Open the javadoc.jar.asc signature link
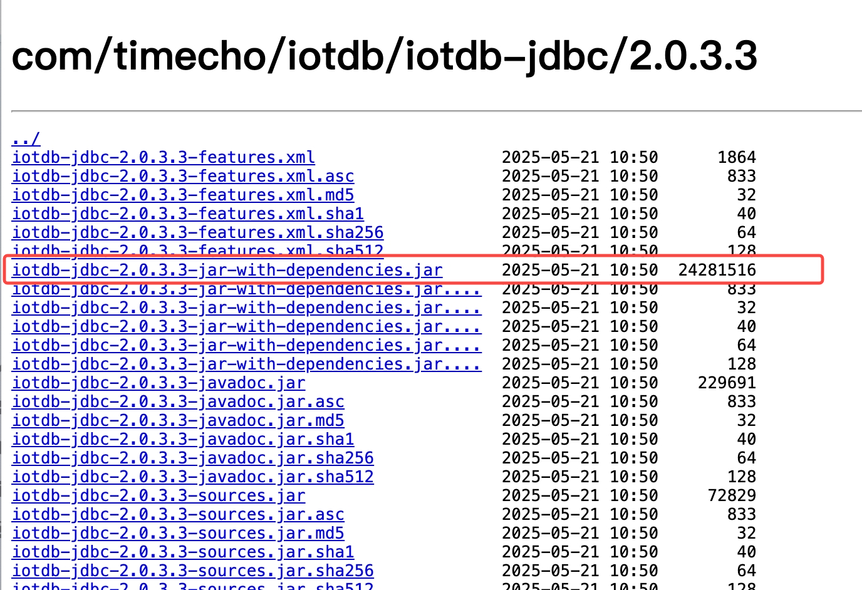Image resolution: width=862 pixels, height=590 pixels. [x=177, y=401]
